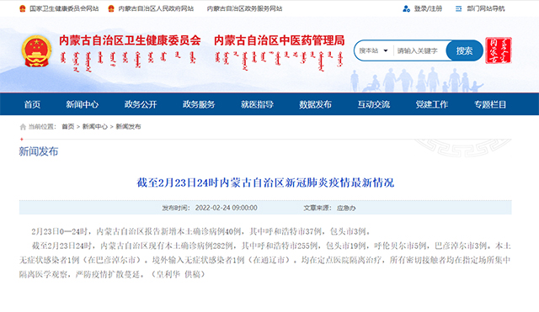Viewport: 539px width, 312px height.
Task: Select 数据发布 in the navigation bar
Action: tap(315, 104)
